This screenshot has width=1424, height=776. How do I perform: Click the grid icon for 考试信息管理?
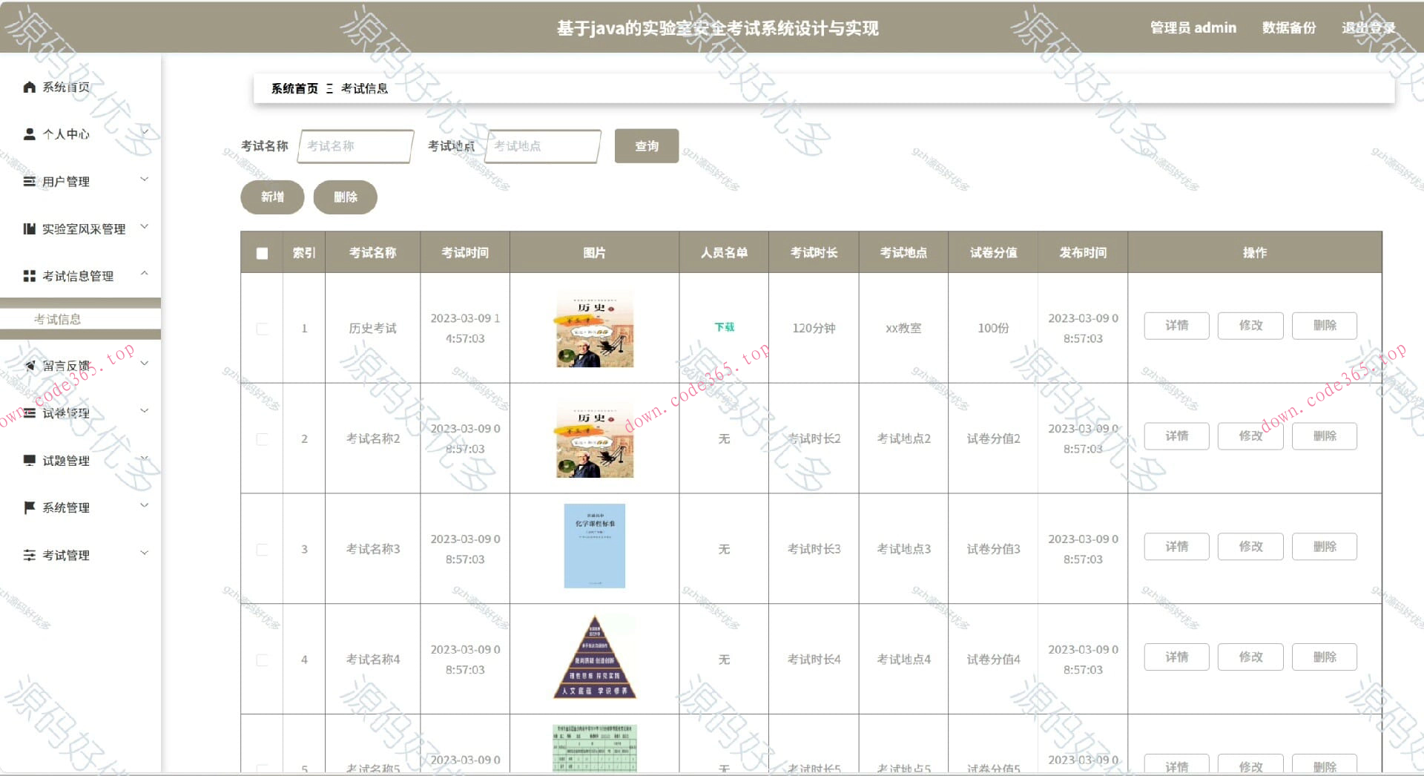point(30,276)
